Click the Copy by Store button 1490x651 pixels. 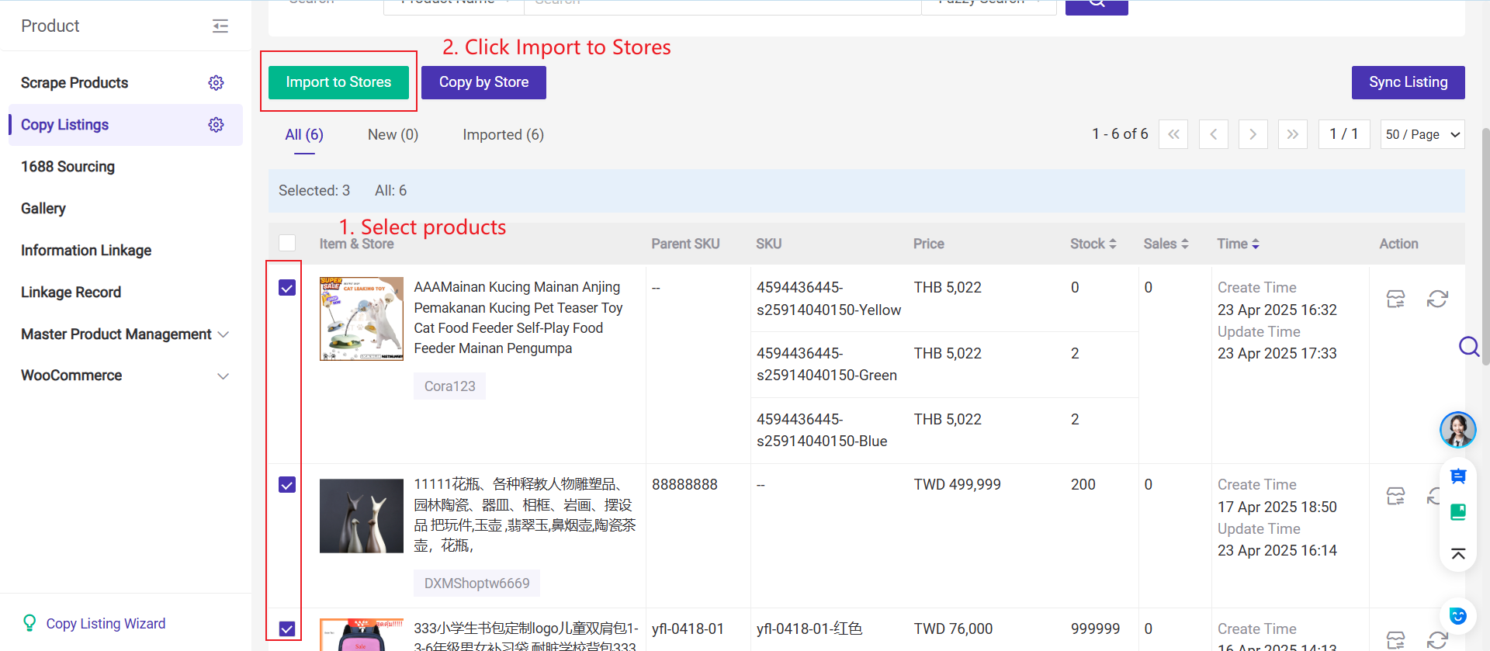point(483,82)
